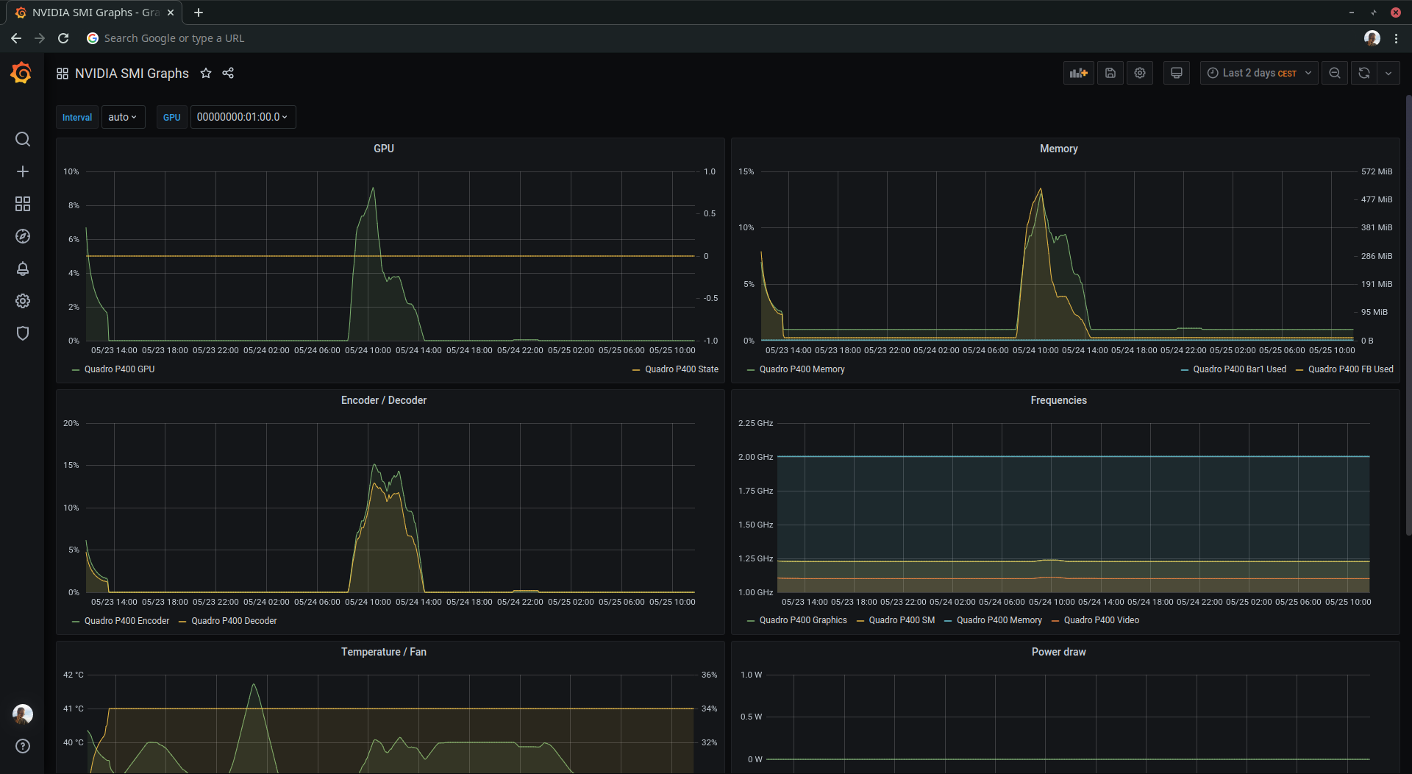Go back in browser history

[16, 38]
